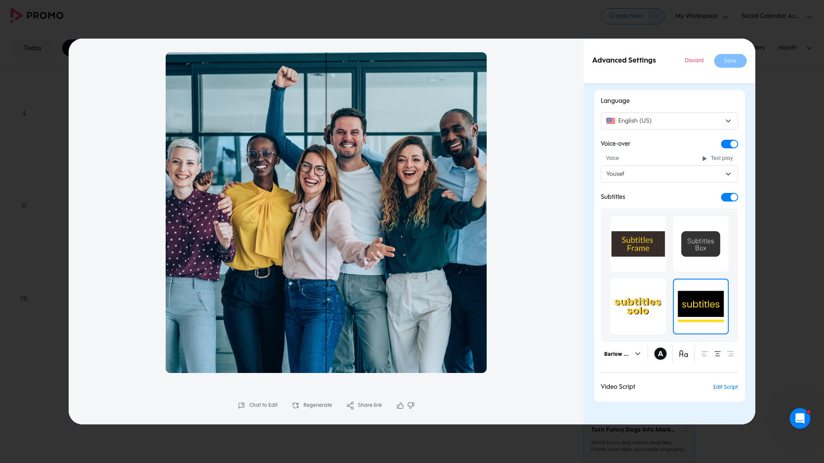Click the Chat to Edit icon
824x463 pixels.
click(x=242, y=405)
